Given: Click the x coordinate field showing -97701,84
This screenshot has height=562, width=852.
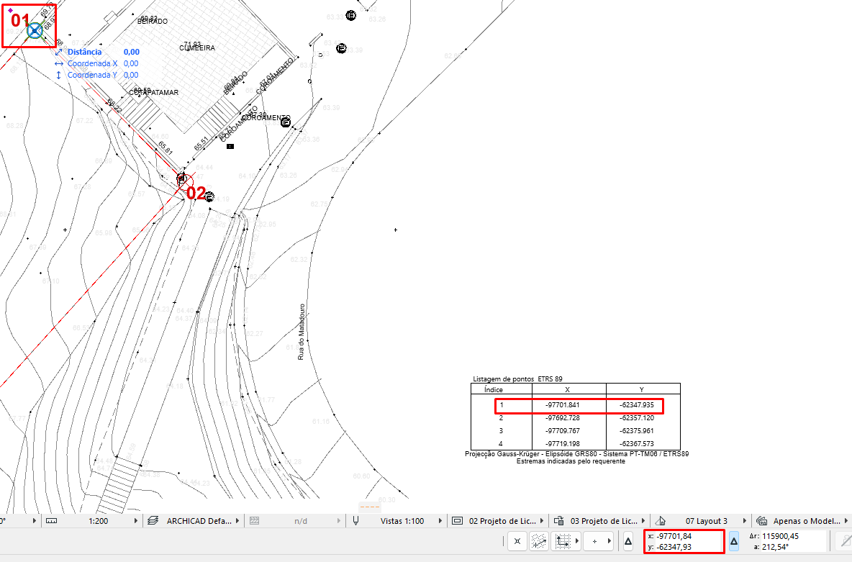Looking at the screenshot, I should pos(674,536).
